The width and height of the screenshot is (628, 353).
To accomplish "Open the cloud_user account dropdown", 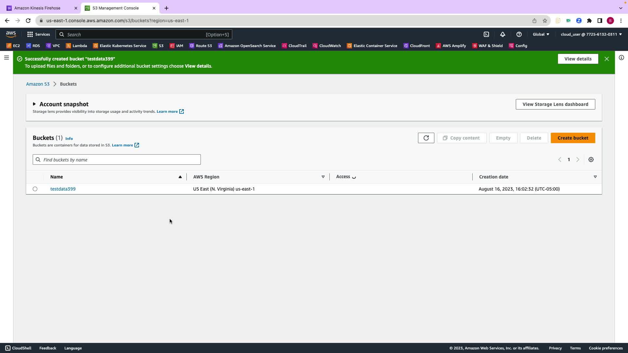I will pos(591,34).
